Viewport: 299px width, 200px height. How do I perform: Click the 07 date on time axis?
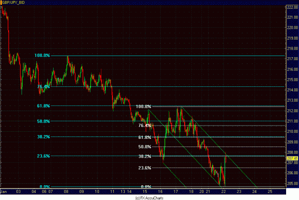(51, 191)
